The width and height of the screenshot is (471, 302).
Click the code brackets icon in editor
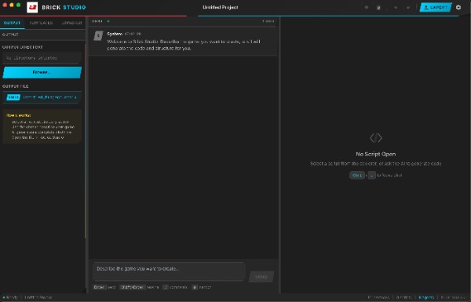(x=376, y=138)
